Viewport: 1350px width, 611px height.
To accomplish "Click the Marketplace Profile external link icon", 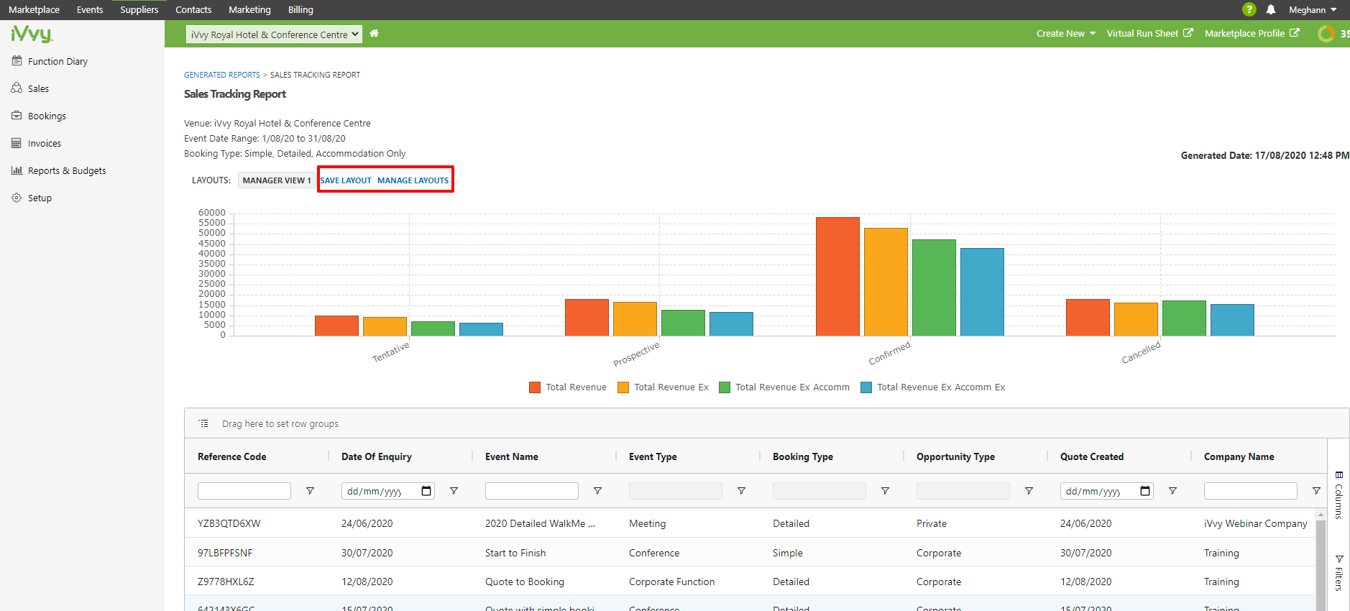I will 1295,33.
